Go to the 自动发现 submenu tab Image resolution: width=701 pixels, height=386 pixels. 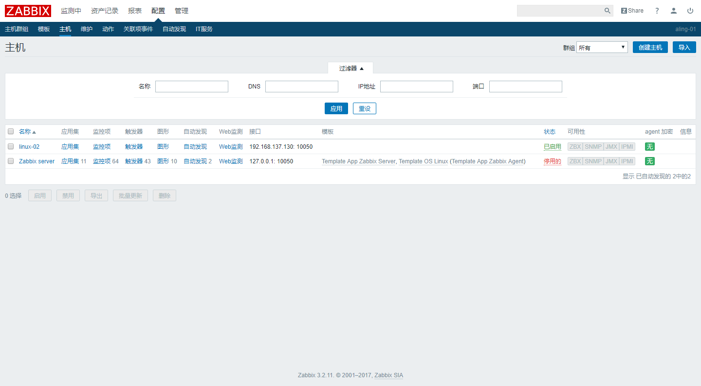pyautogui.click(x=174, y=29)
